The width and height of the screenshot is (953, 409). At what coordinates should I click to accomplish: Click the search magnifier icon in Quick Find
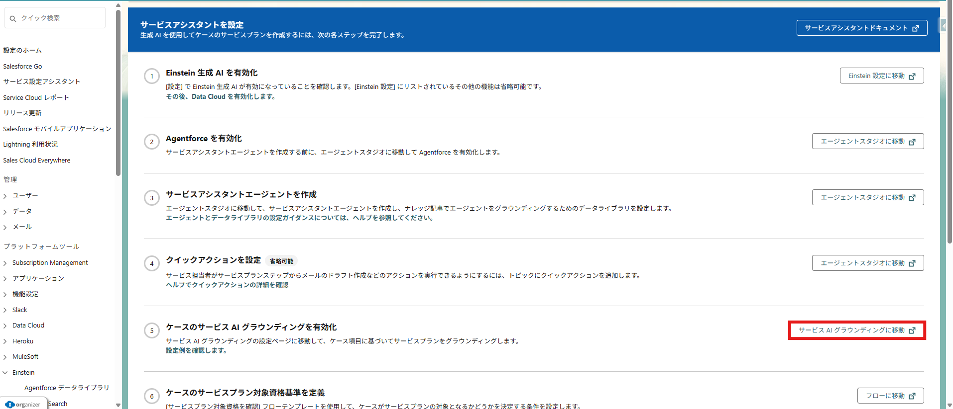pyautogui.click(x=13, y=18)
